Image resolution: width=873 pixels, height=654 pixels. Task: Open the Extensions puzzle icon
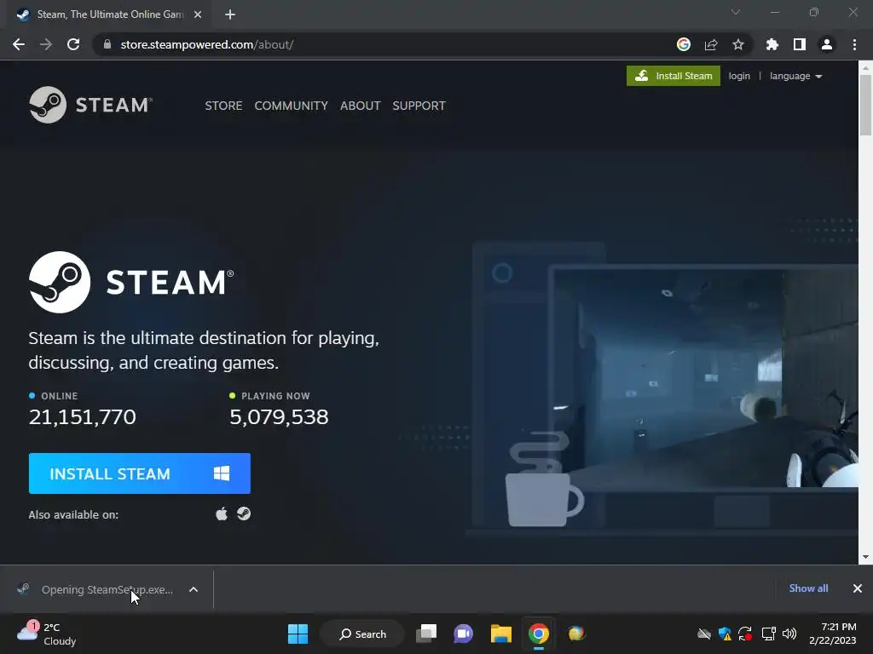(772, 44)
